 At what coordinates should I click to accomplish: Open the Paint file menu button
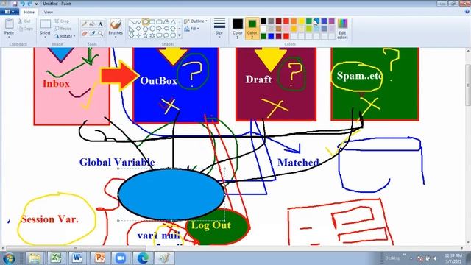point(10,12)
